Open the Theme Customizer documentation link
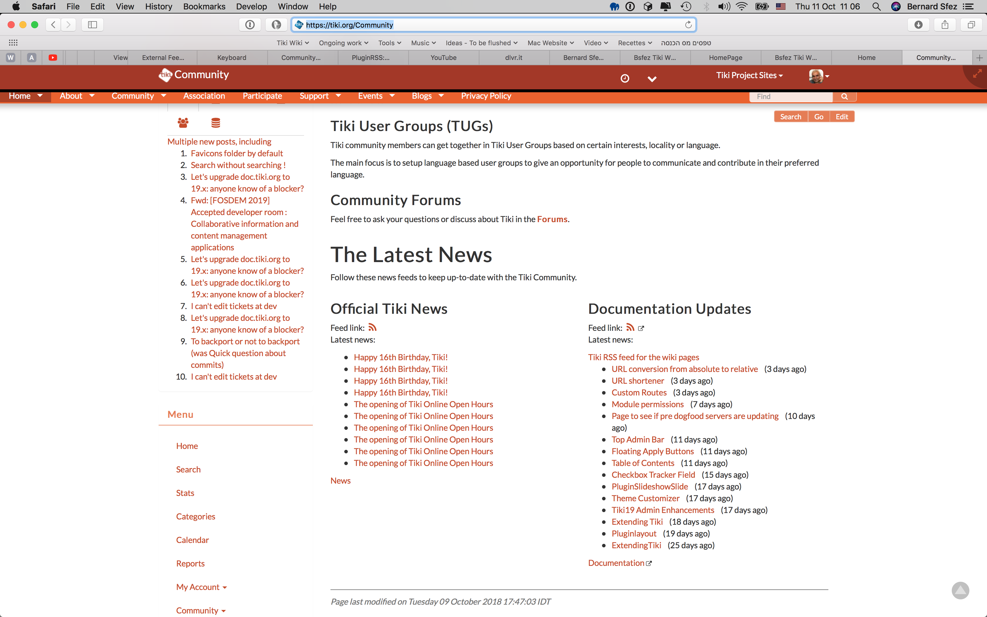Viewport: 987px width, 617px height. 645,498
